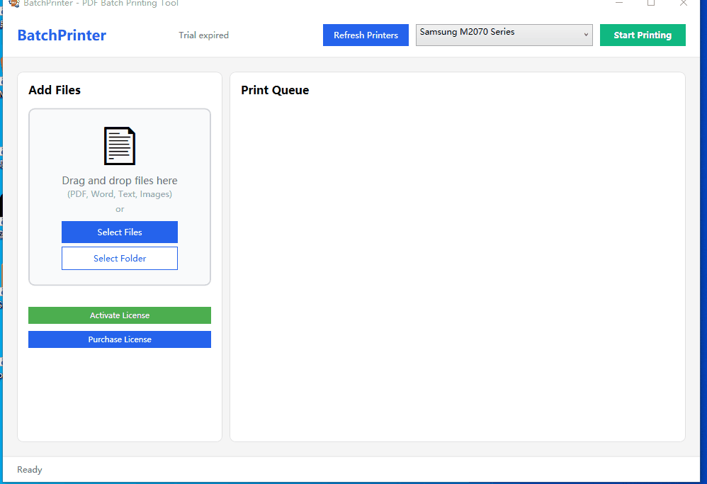Click the Add Files panel heading
This screenshot has height=484, width=707.
[x=55, y=90]
